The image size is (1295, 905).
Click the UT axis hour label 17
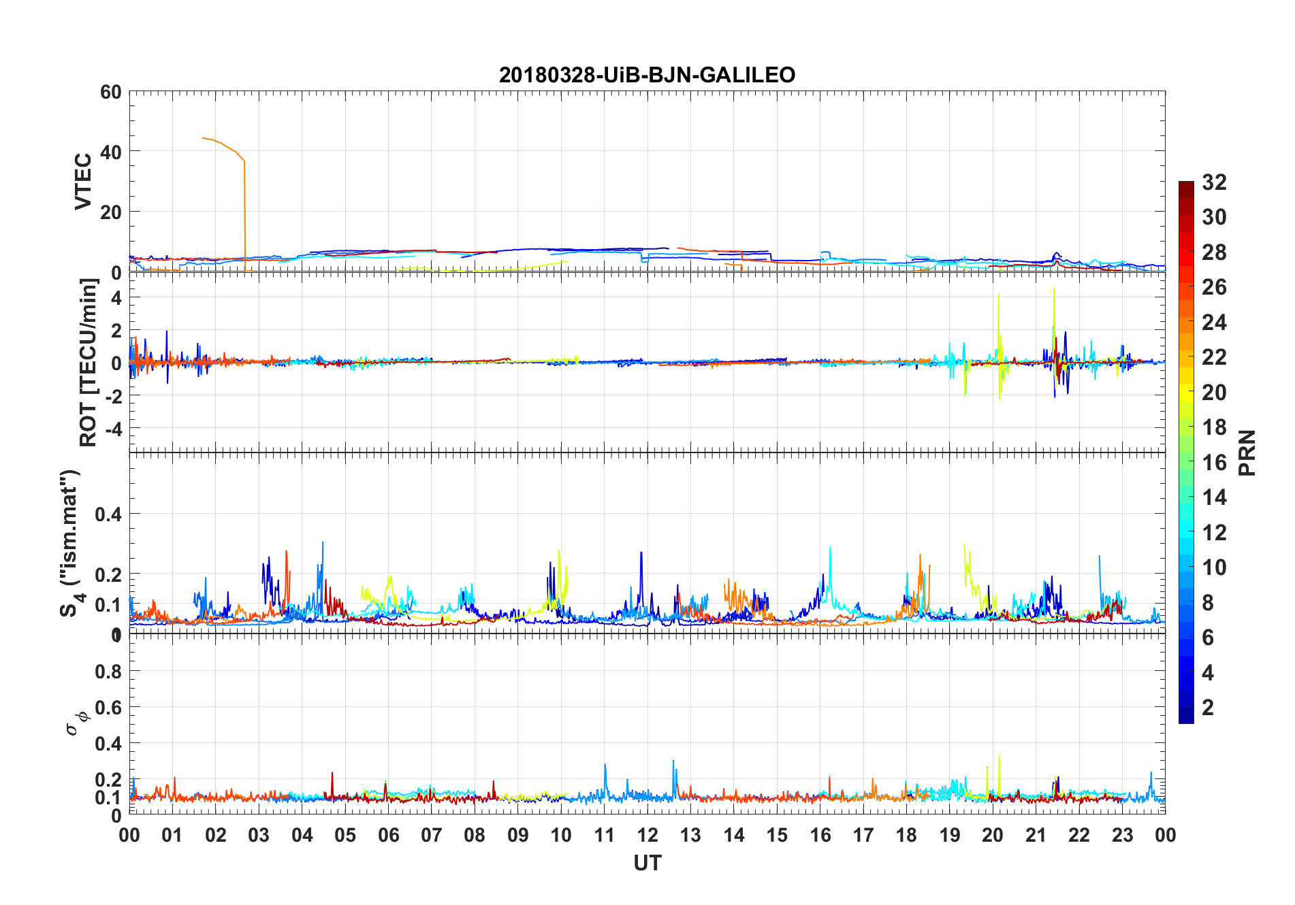click(x=863, y=835)
